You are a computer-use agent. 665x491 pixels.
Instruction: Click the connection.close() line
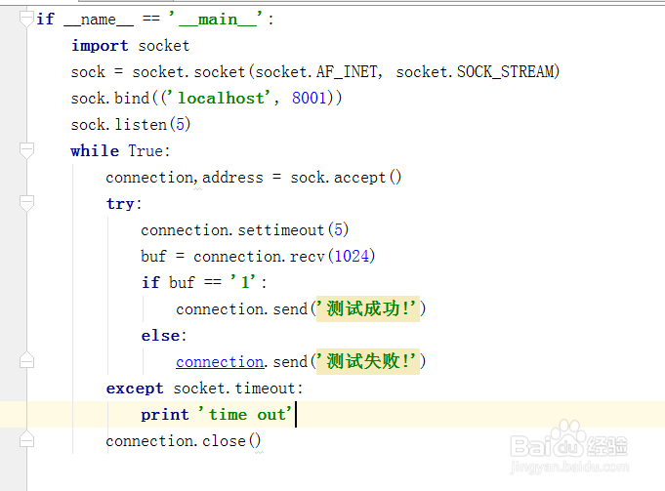[184, 441]
